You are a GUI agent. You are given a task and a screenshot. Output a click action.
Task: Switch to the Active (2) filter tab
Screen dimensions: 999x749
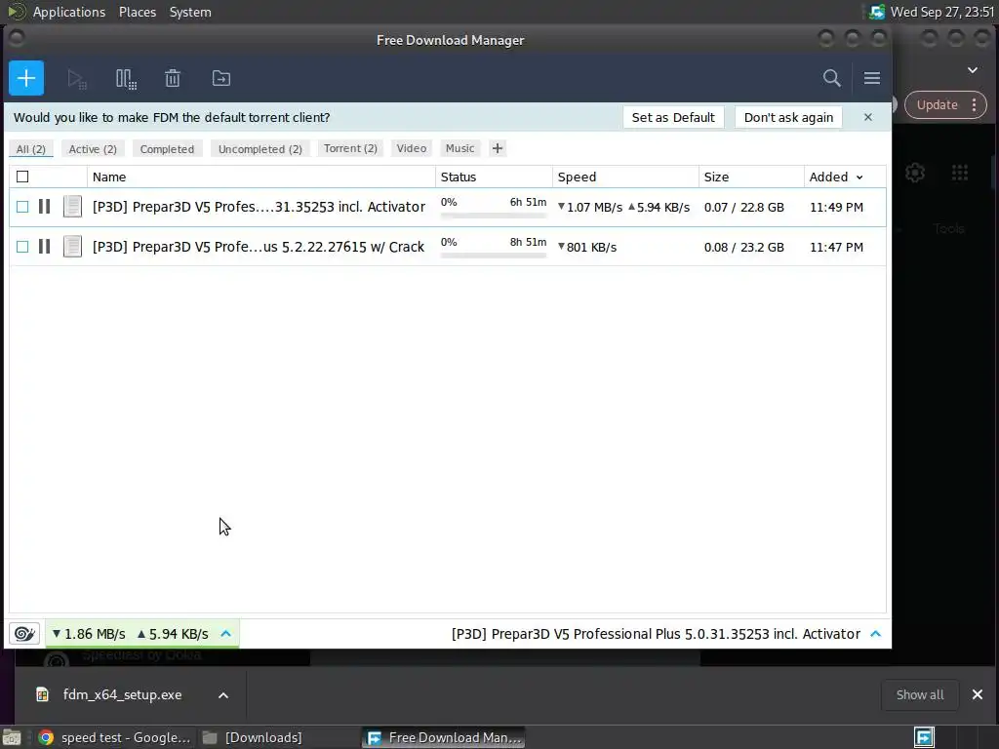(93, 149)
